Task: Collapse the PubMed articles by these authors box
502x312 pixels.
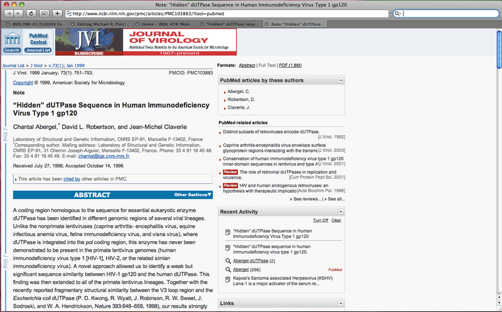Action: [x=341, y=80]
